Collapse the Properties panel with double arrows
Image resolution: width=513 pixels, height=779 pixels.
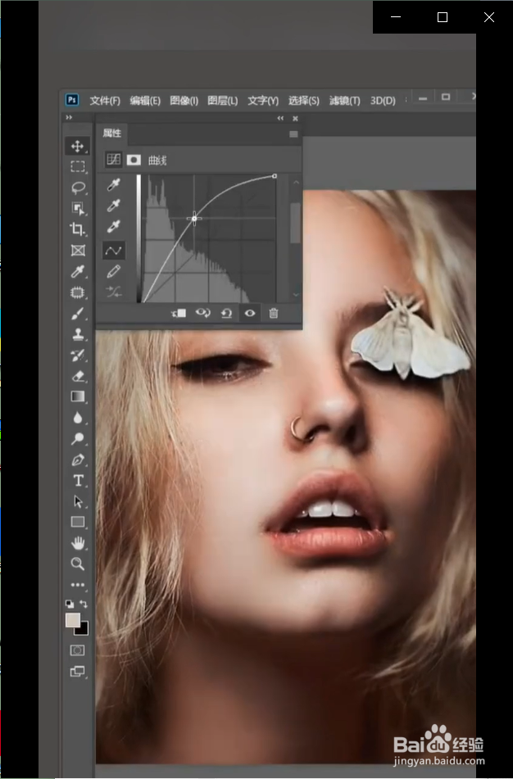[280, 118]
